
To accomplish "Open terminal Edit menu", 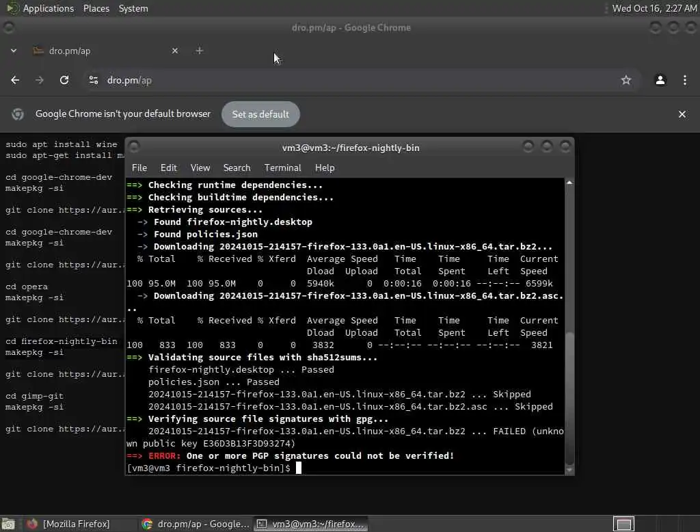I will tap(169, 168).
